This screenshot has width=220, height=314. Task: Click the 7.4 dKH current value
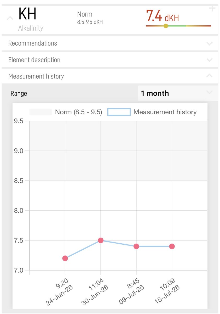[x=162, y=16]
